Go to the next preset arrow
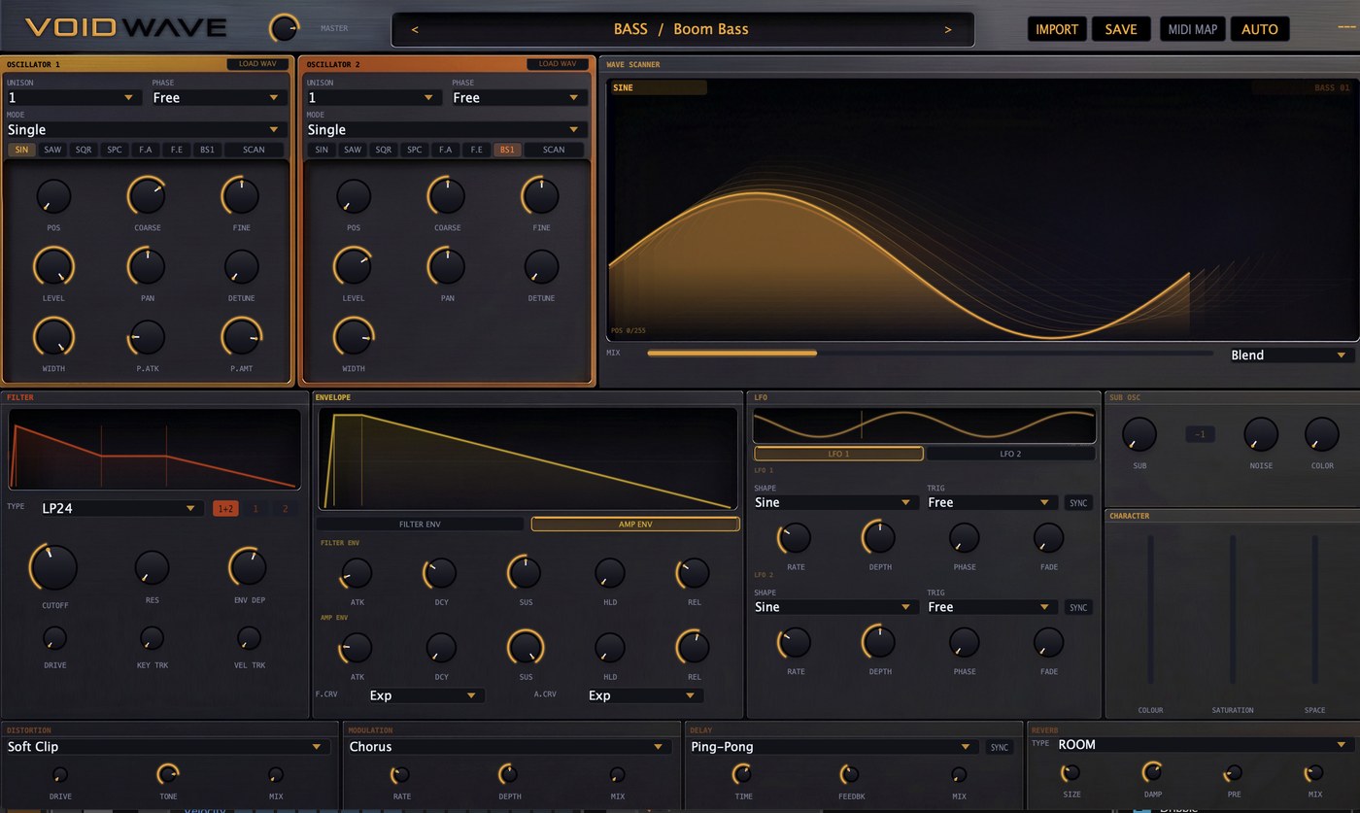The image size is (1360, 813). click(948, 29)
